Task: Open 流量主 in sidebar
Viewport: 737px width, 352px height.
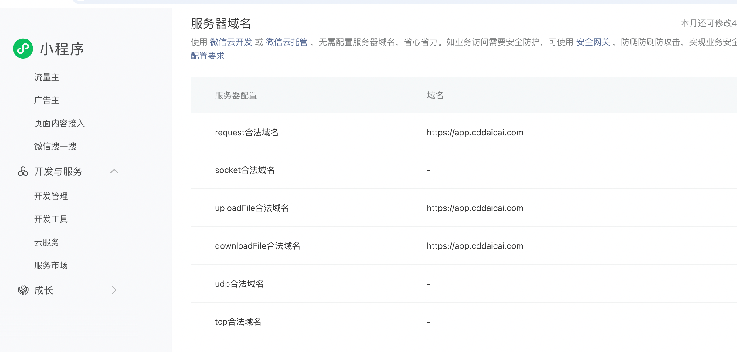Action: 47,77
